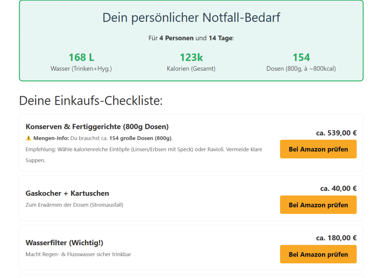
Task: Open Amazon link for Wasserfilter
Action: pos(318,254)
